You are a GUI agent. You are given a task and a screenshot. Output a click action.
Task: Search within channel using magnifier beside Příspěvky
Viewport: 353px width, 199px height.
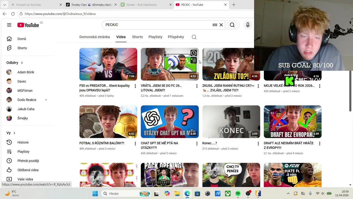coord(194,37)
